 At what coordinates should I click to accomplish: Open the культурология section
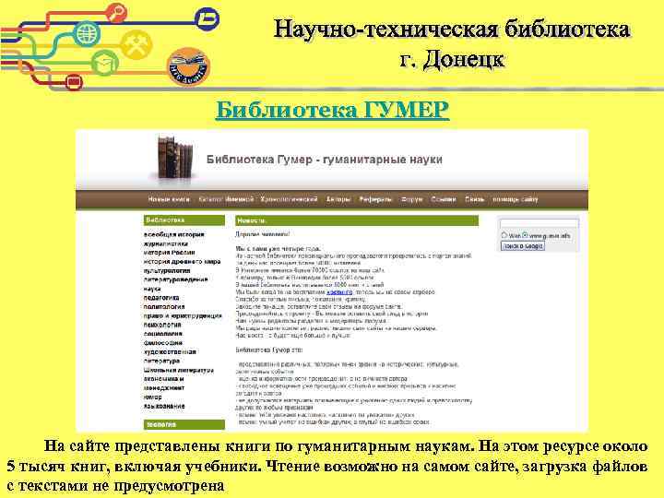167,270
